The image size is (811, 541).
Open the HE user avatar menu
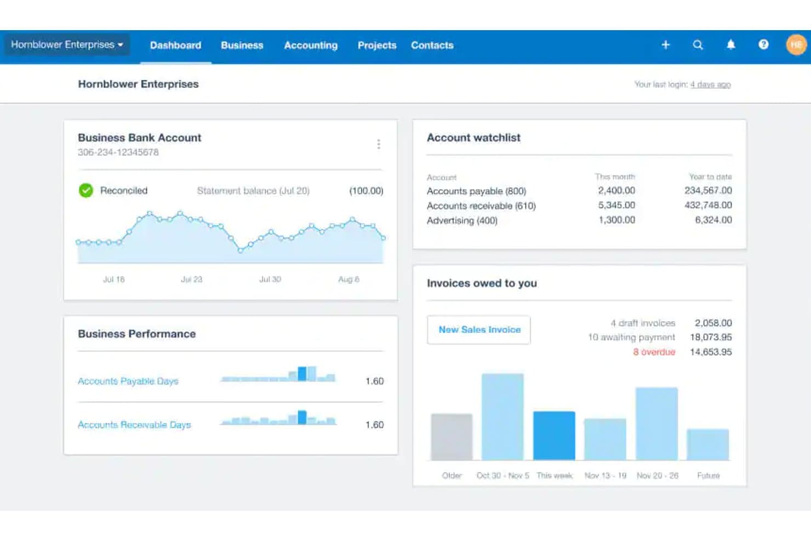(x=796, y=45)
